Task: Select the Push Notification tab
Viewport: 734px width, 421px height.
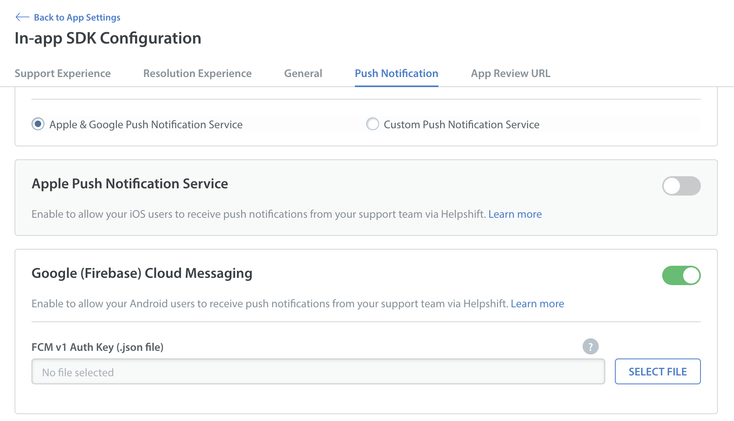Action: tap(396, 73)
